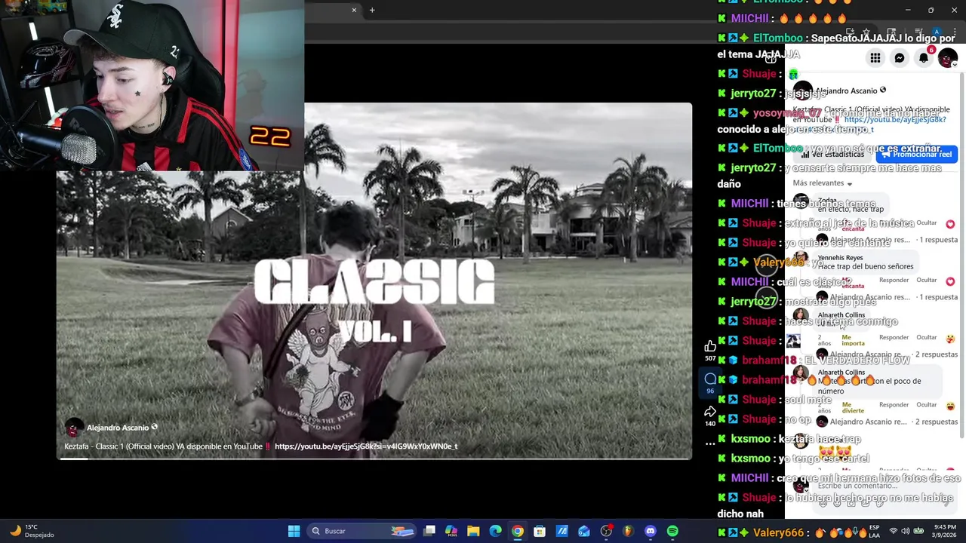Viewport: 966px width, 543px height.
Task: Click Alejandro Ascanio name on the reel overlay
Action: 118,428
